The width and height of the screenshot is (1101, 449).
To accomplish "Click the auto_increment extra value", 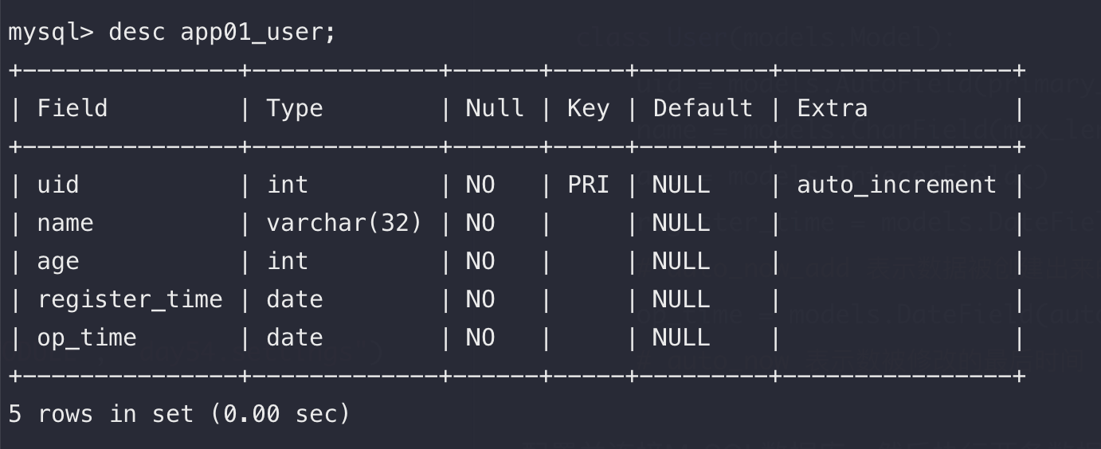I will (897, 185).
